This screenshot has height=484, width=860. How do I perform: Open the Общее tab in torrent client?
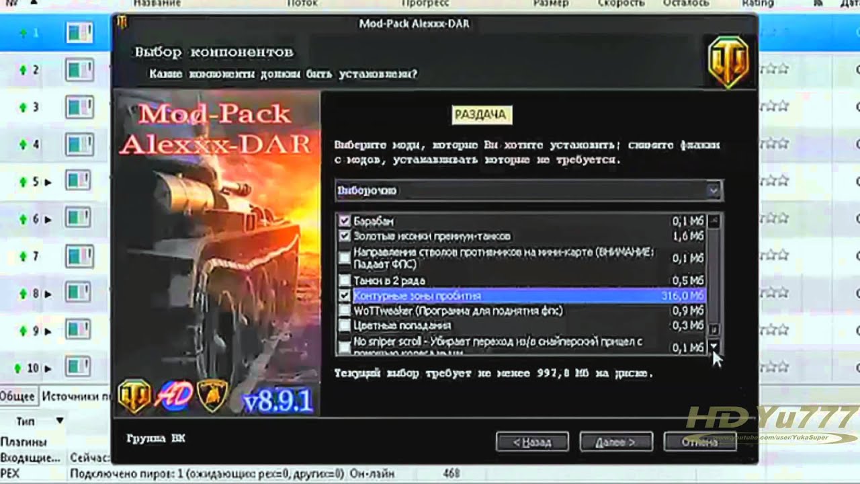click(17, 397)
